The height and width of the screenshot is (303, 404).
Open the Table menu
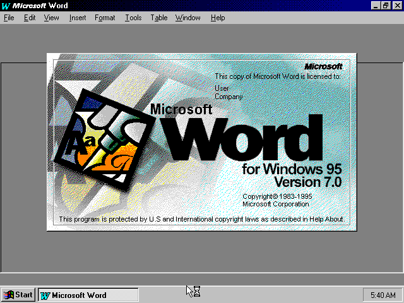(x=159, y=18)
